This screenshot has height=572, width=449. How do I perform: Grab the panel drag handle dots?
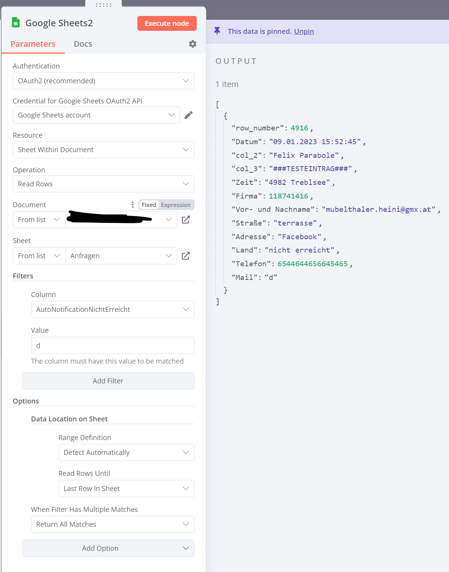tap(103, 5)
